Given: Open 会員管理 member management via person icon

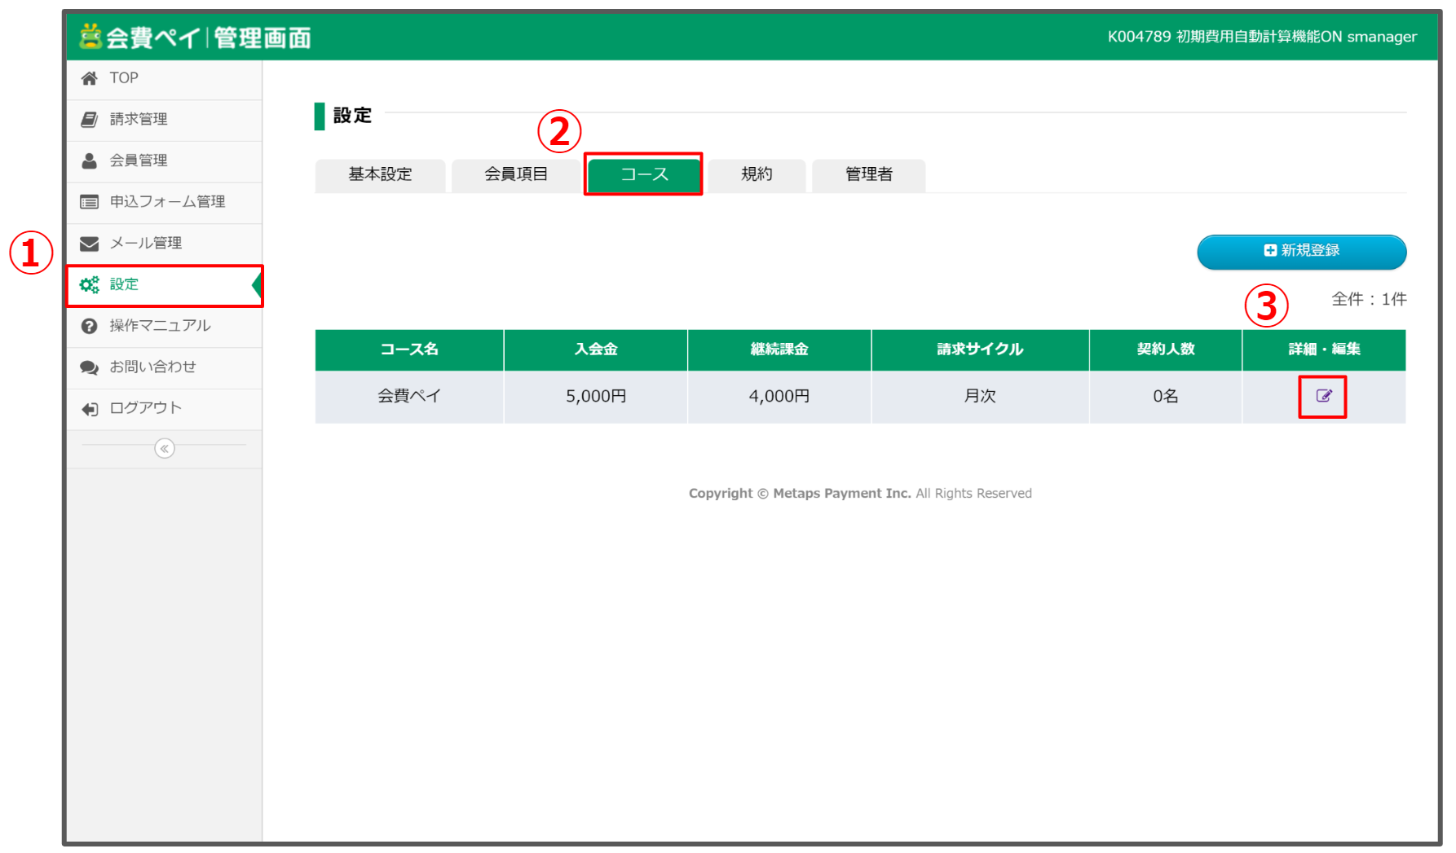Looking at the screenshot, I should [x=90, y=160].
